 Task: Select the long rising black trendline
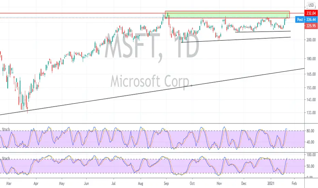[x=152, y=92]
